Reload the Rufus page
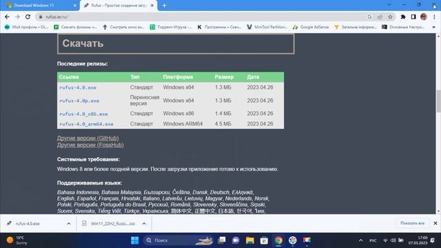 28,17
